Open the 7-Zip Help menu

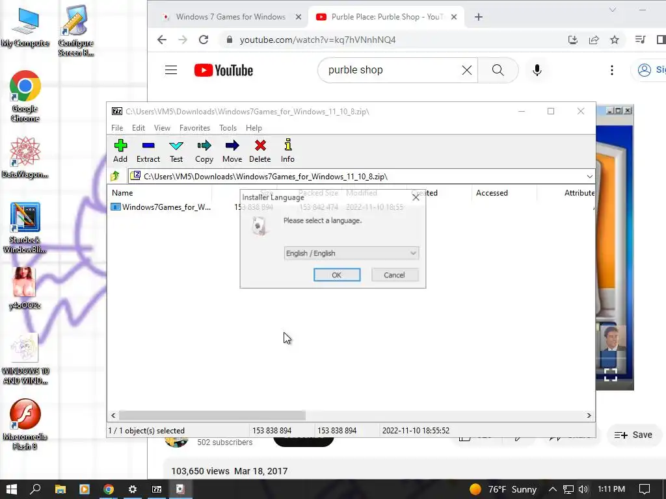pos(254,128)
